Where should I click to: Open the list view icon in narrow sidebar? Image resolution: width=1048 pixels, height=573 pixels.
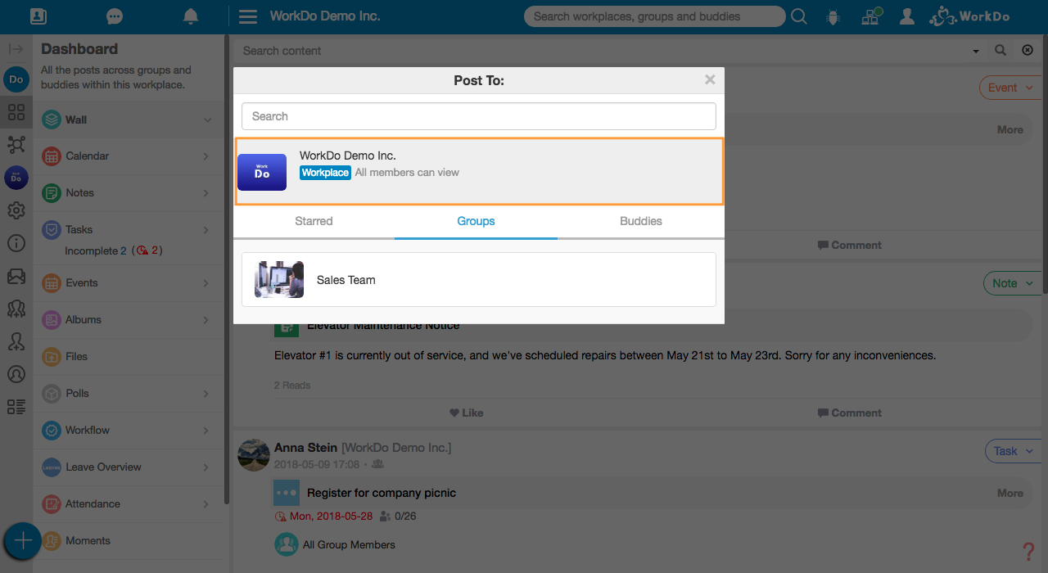pos(16,406)
